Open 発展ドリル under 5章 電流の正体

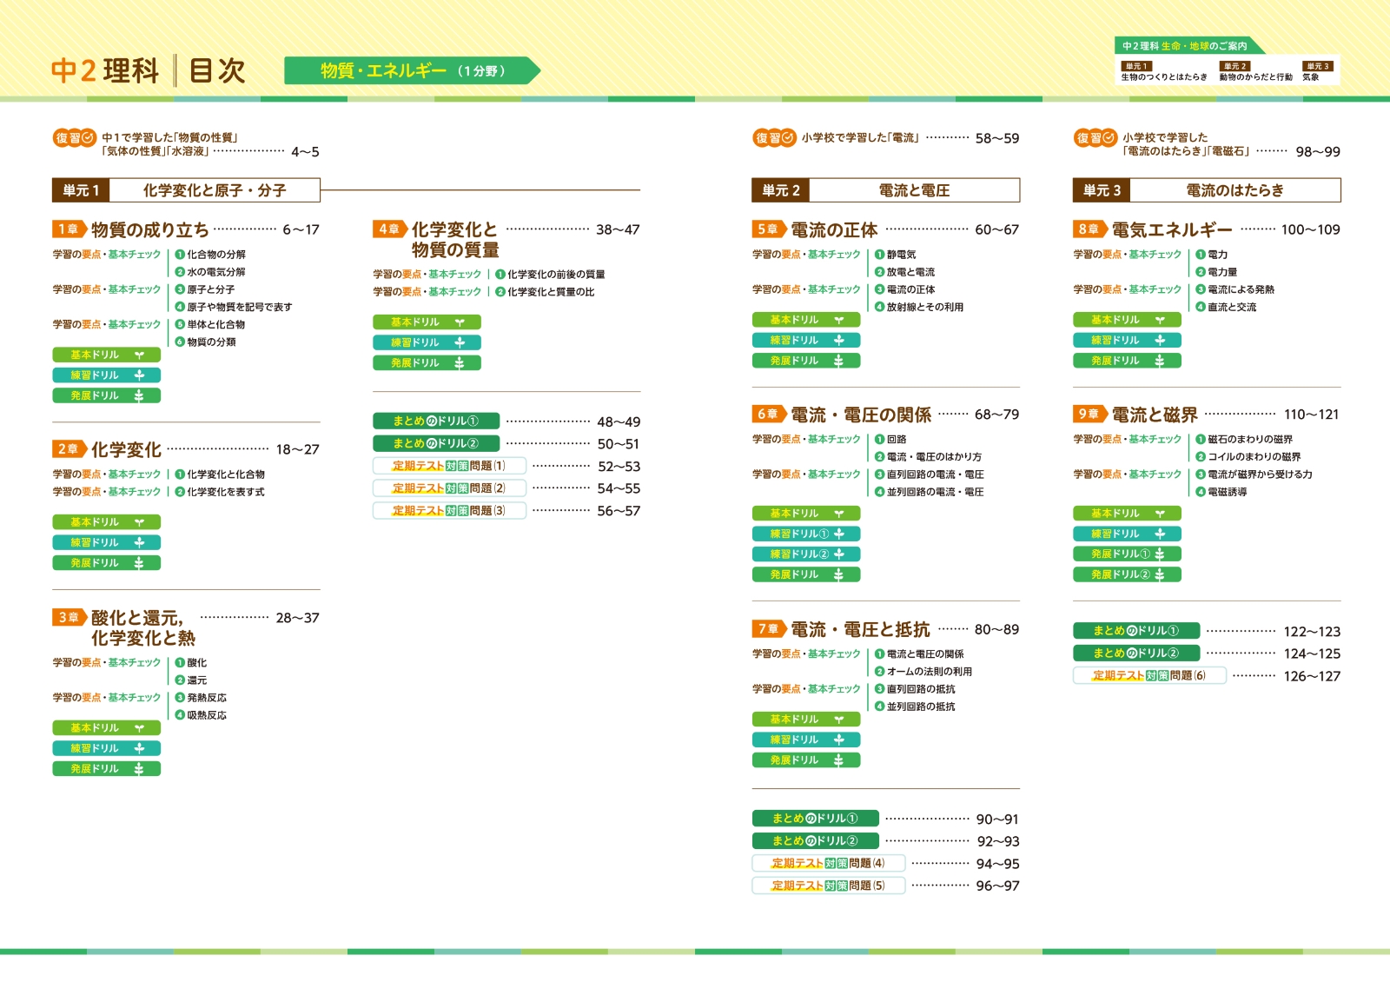[x=806, y=361]
